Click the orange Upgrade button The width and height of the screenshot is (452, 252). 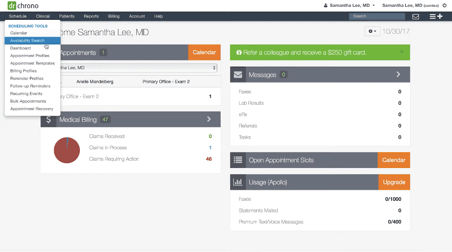(x=394, y=182)
